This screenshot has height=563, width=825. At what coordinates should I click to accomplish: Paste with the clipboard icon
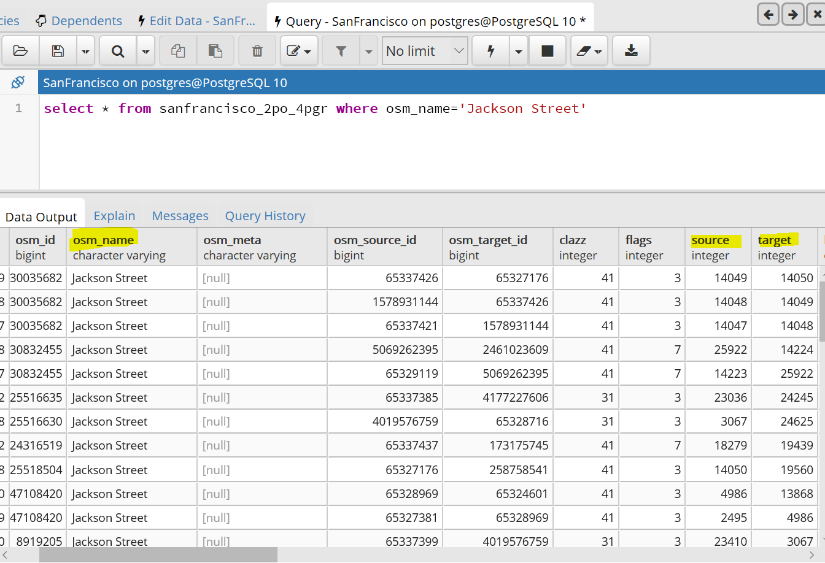pyautogui.click(x=215, y=51)
